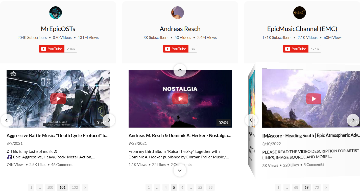The height and width of the screenshot is (193, 362).
Task: Click the EpicMusicChannel EMC avatar icon
Action: 300,13
